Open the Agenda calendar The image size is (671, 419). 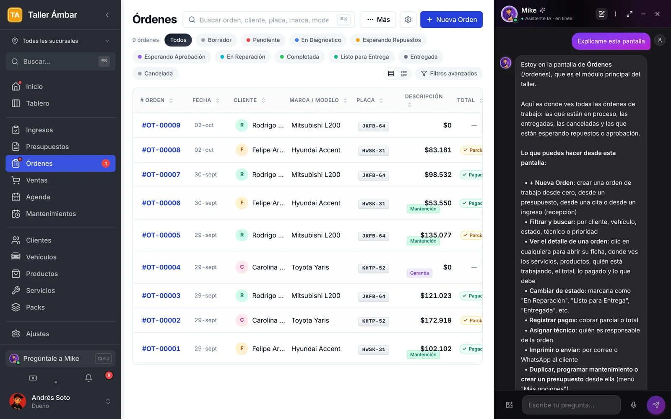click(x=60, y=197)
